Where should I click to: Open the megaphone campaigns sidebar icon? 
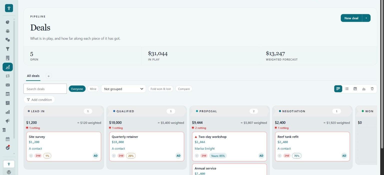pyautogui.click(x=7, y=121)
